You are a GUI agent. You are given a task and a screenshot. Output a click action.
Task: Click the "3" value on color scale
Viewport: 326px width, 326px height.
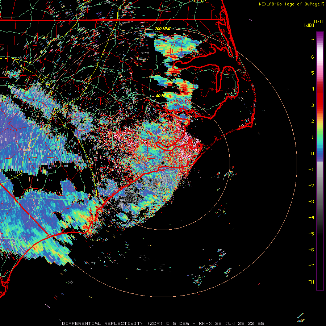[313, 105]
